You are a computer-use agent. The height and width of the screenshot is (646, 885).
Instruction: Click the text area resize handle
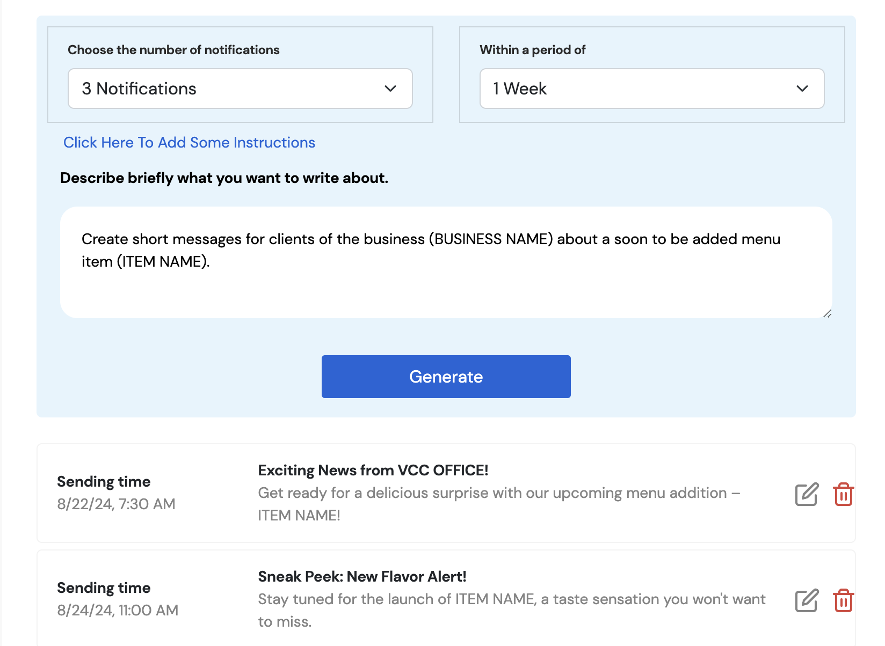(x=827, y=314)
